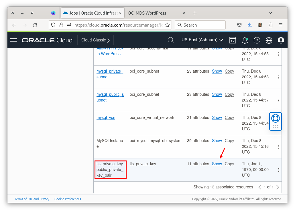
Task: Open search using the magnifier icon
Action: (170, 40)
